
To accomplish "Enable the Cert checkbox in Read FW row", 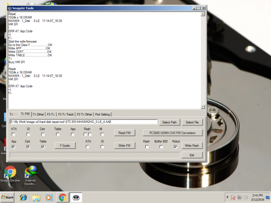I will [x=43, y=134].
